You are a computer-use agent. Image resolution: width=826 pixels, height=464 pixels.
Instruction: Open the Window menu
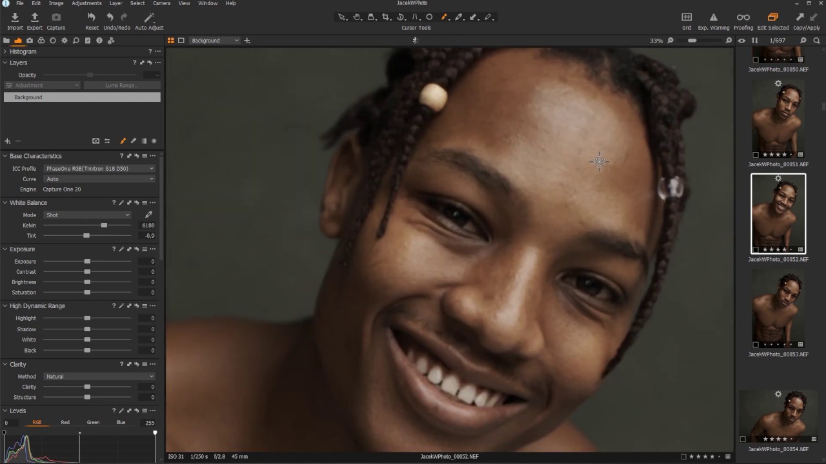208,3
